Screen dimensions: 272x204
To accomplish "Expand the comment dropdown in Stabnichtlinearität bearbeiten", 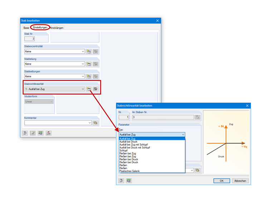I will pos(192,170).
